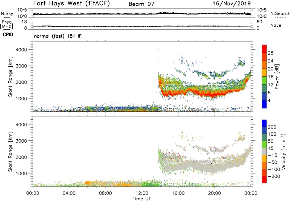Click the 'Beam 07' label
290x201 pixels.
click(x=141, y=4)
